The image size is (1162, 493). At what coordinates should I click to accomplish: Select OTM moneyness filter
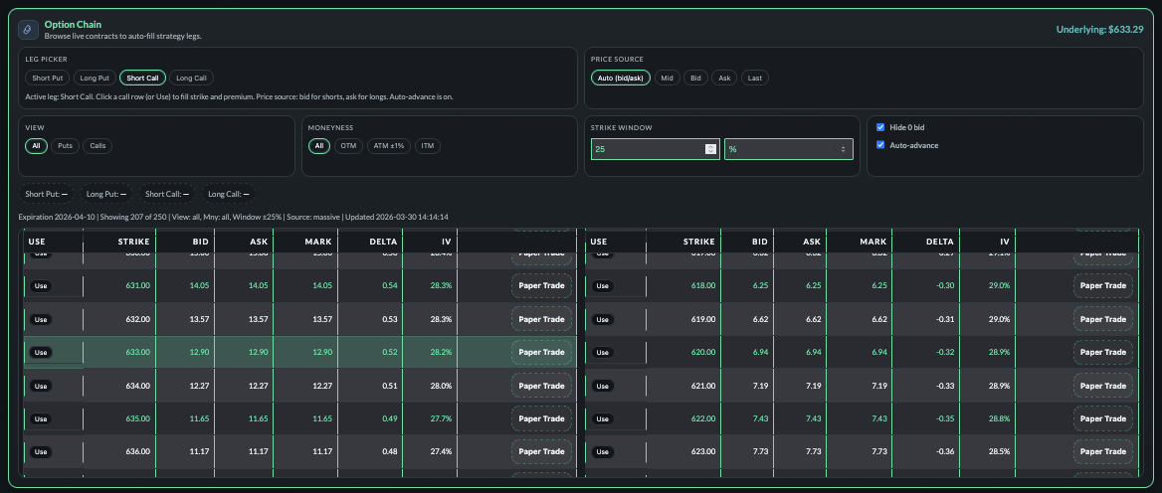point(349,146)
